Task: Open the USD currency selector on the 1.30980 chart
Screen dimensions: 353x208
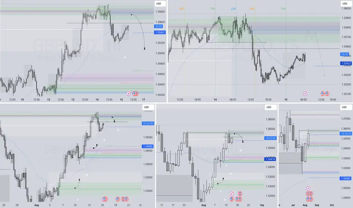Action: coord(345,107)
